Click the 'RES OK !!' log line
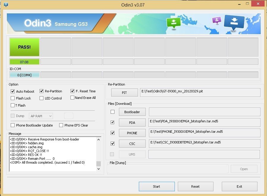This screenshot has height=196, width=267. coord(26,155)
